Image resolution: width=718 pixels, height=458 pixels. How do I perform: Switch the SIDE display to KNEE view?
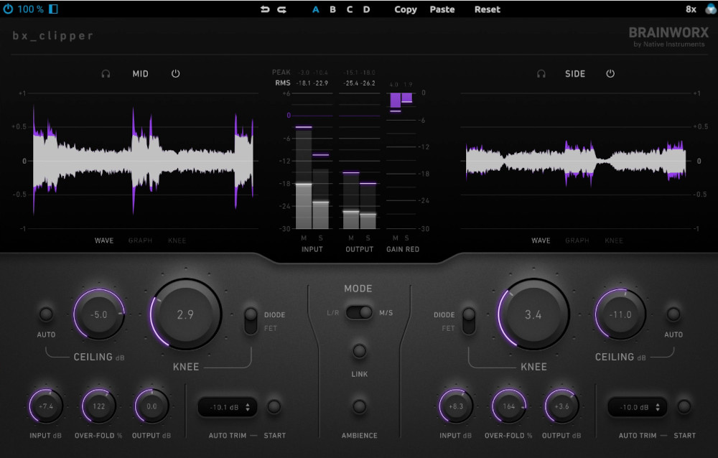point(614,240)
